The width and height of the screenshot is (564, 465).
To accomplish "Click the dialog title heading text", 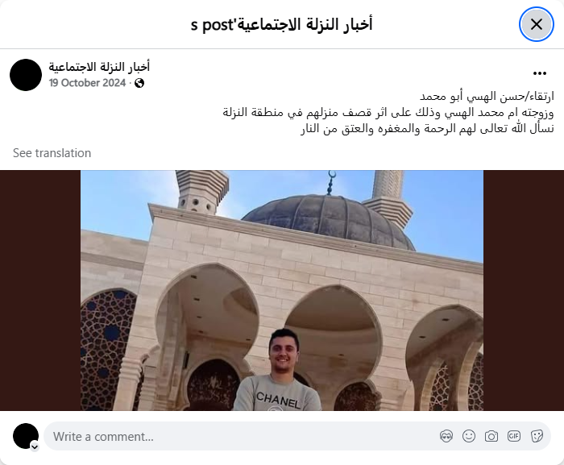I will (x=282, y=24).
